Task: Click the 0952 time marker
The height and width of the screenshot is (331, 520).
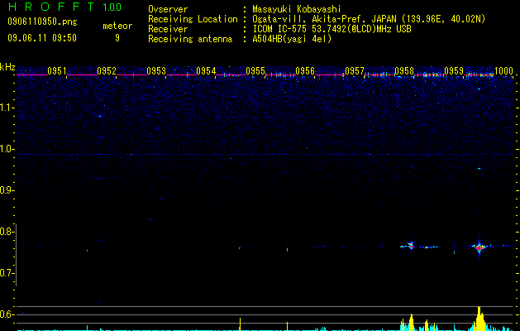Action: 107,71
